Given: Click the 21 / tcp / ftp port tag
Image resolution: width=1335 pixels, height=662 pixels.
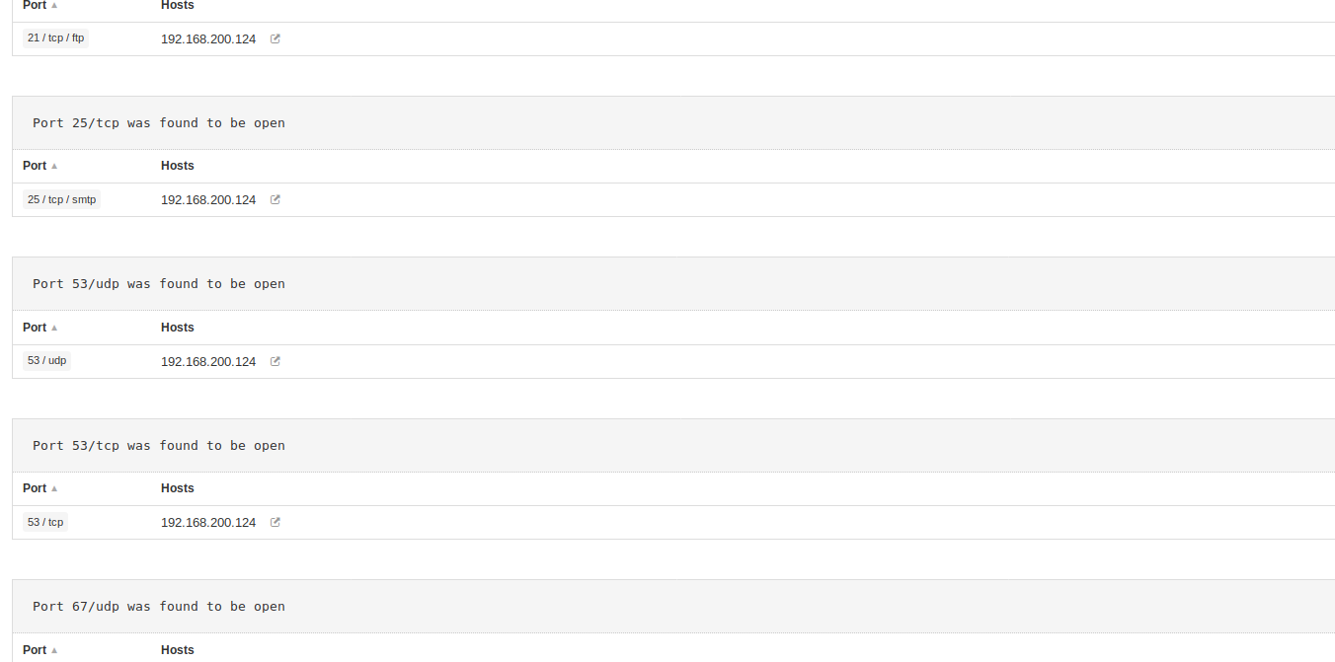Looking at the screenshot, I should 56,38.
